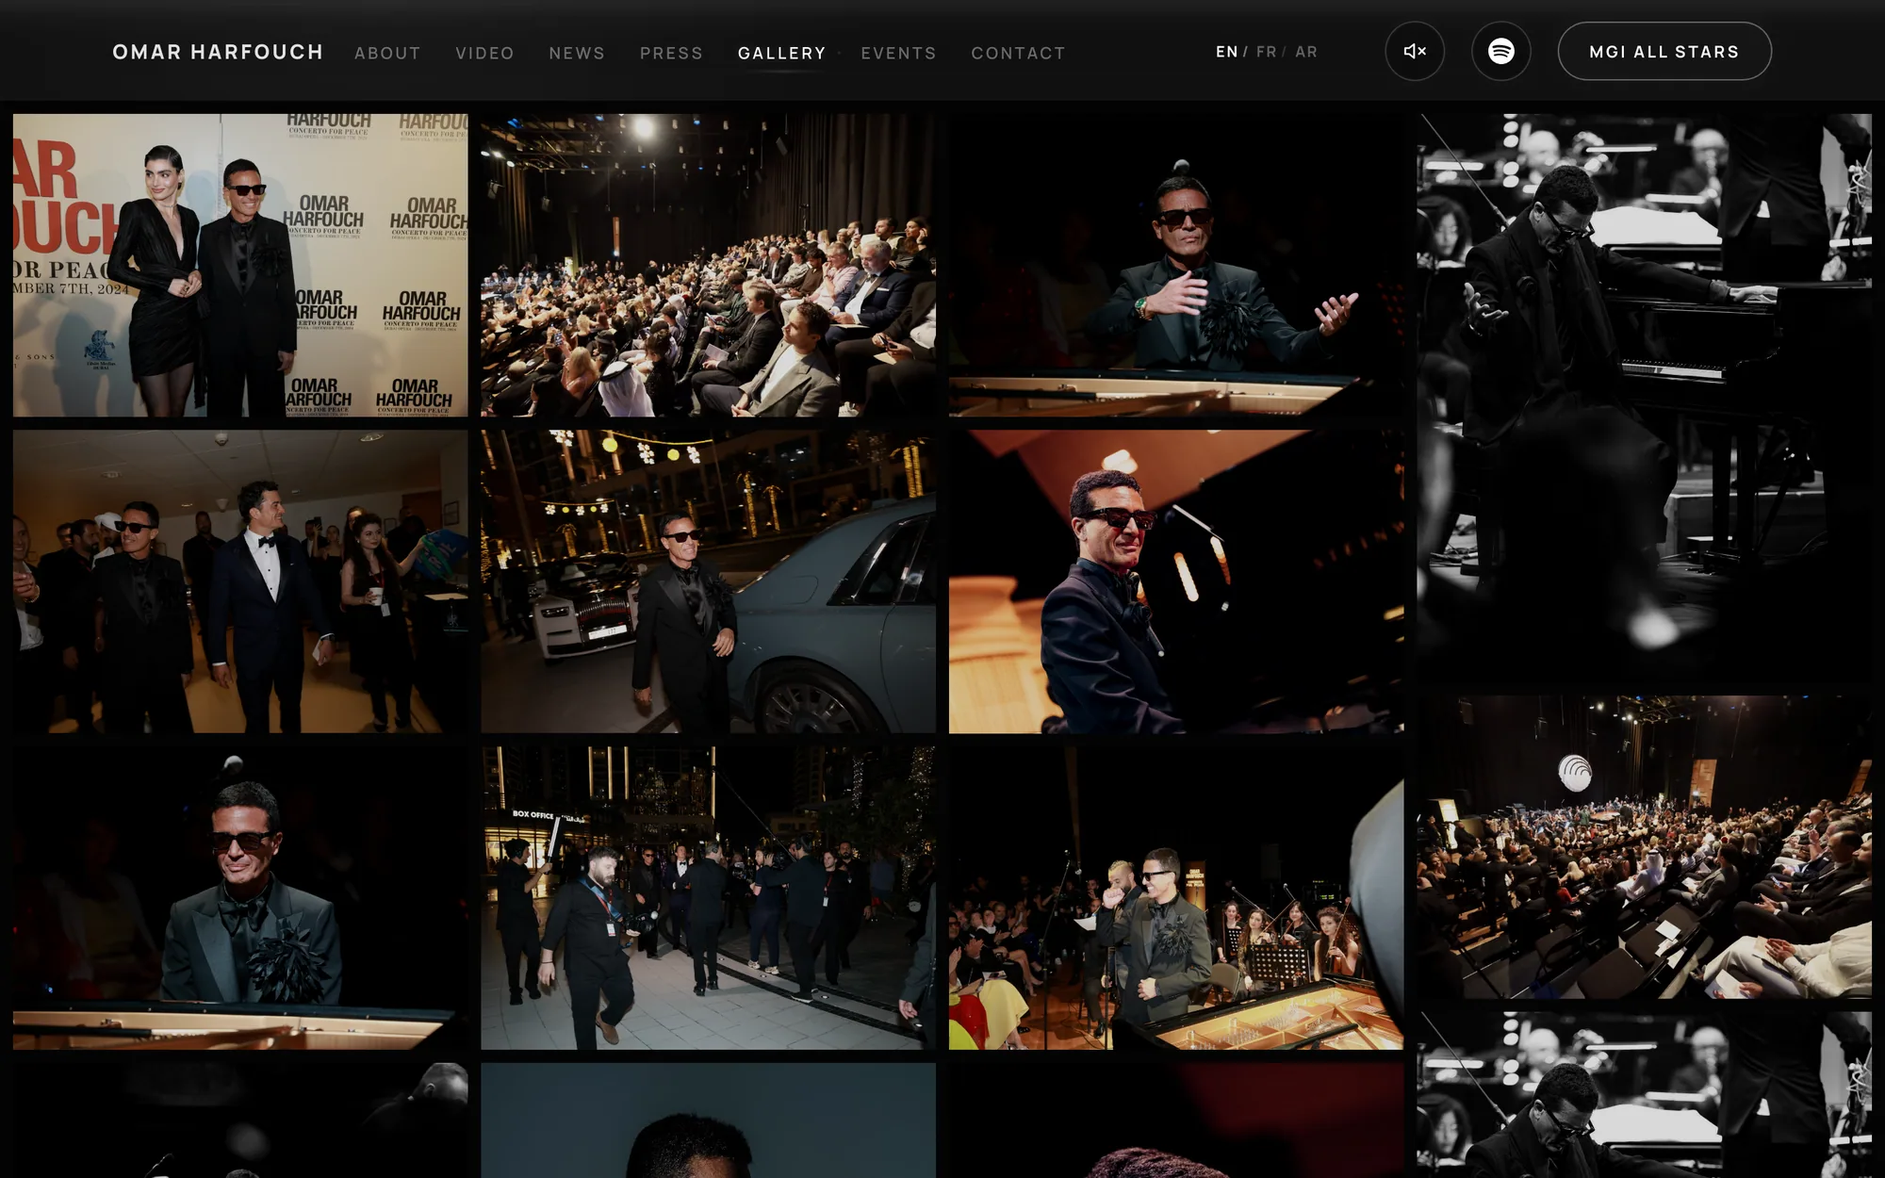Open the VIDEO menu item

(x=484, y=53)
